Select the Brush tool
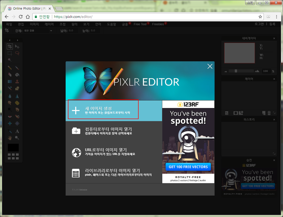283x217 pixels. pyautogui.click(x=17, y=68)
